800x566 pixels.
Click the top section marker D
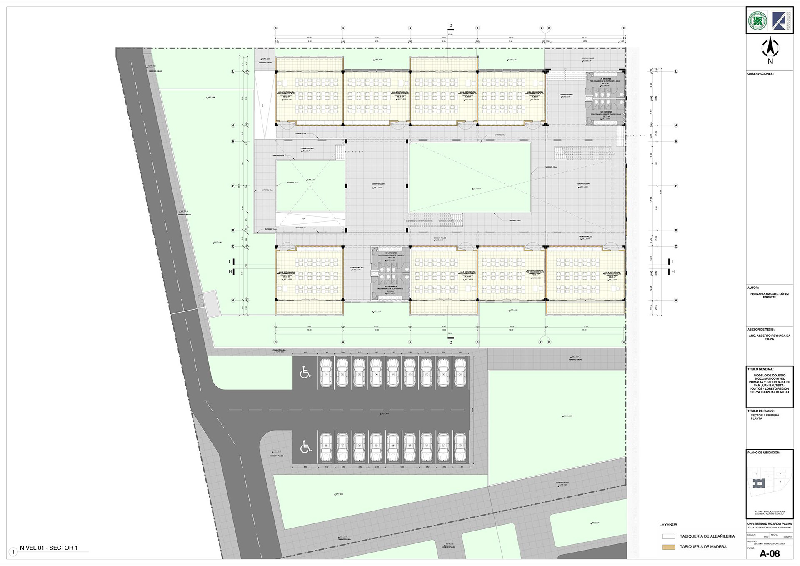tap(450, 26)
